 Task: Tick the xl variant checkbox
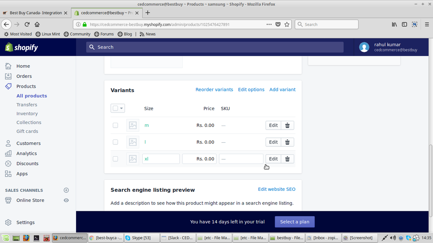tap(115, 159)
